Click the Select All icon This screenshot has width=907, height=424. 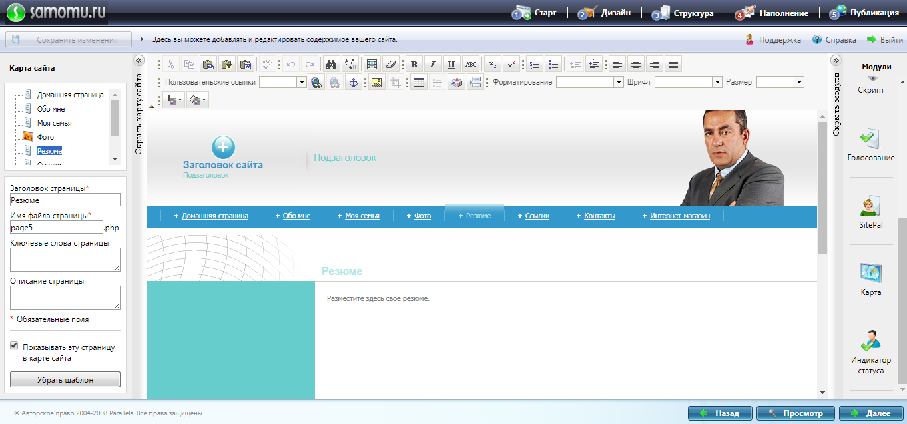point(372,65)
